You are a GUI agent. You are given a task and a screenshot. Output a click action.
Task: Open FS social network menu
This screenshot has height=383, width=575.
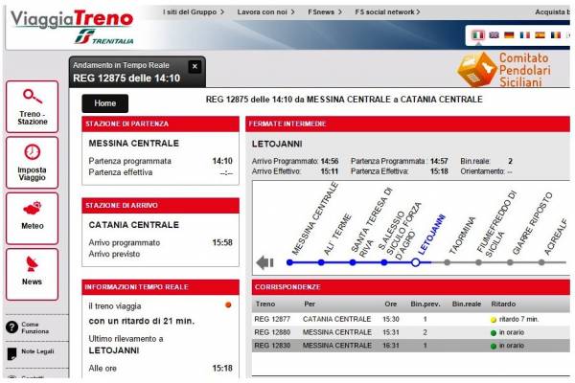click(x=387, y=12)
